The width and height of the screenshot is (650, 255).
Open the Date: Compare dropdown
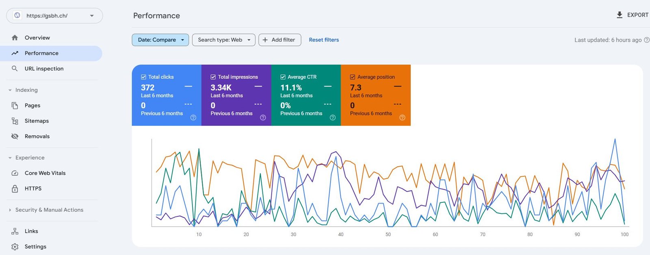(160, 40)
